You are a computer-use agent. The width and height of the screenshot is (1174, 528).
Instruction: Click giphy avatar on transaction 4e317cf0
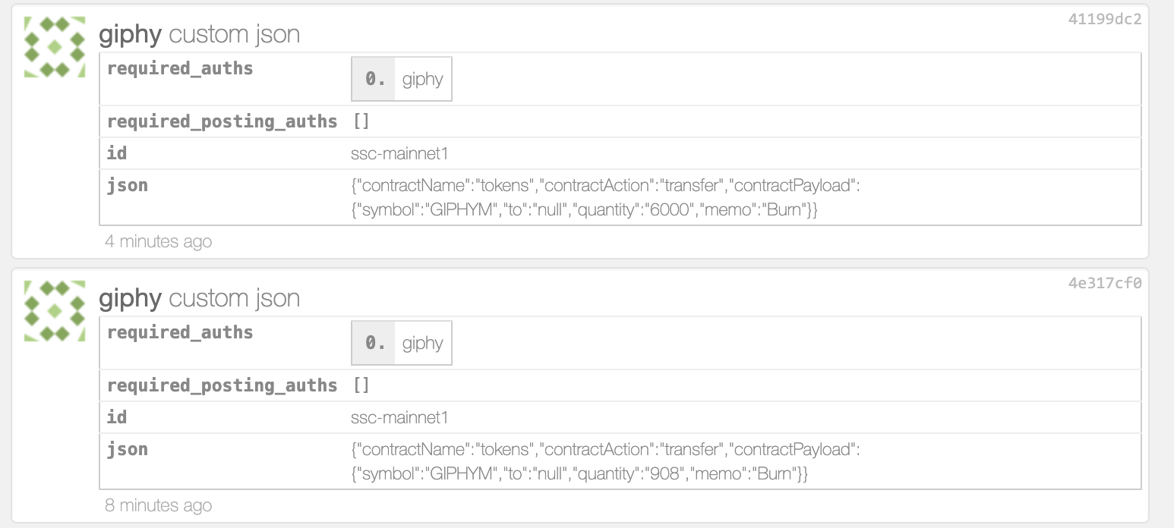pos(55,311)
